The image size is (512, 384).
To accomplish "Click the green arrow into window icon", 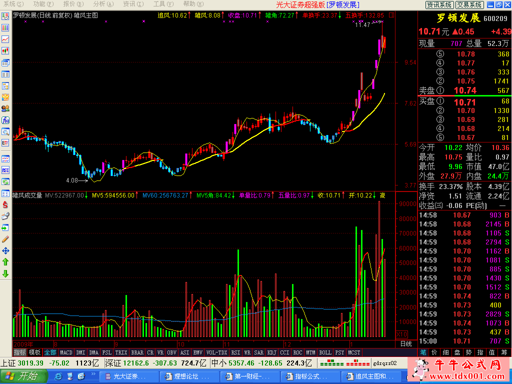I will click(x=5, y=227).
